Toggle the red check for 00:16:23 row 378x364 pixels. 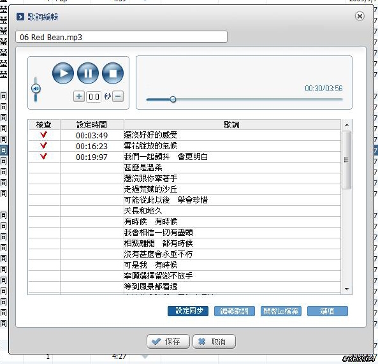click(x=43, y=145)
